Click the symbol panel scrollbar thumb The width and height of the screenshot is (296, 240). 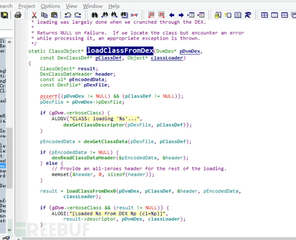coord(9,158)
